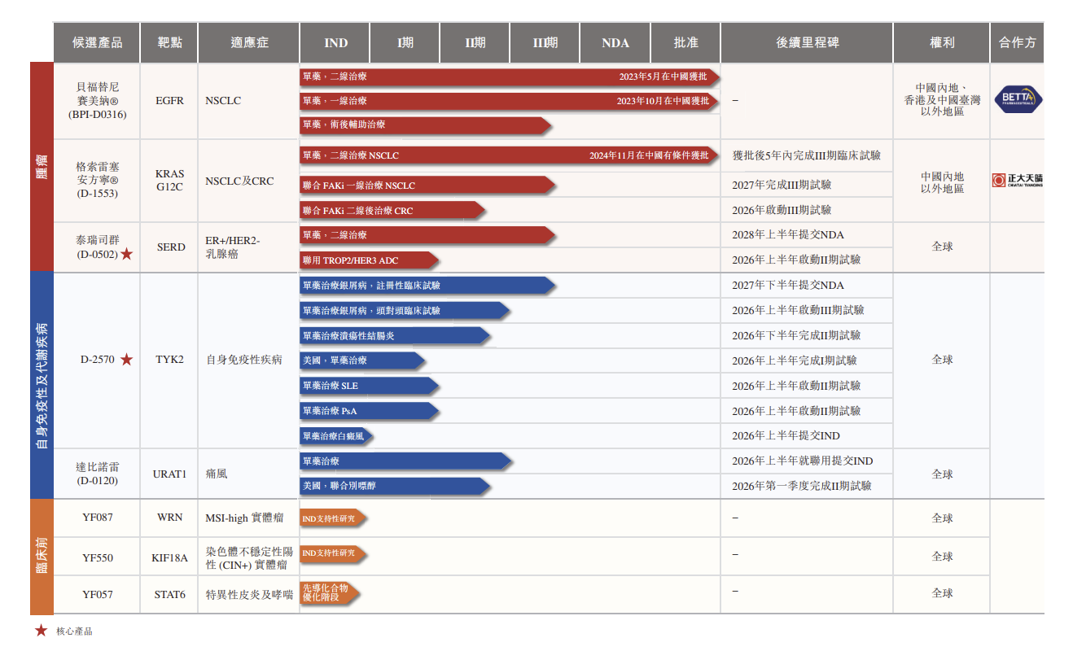Select the 達比諾雷 (D-0120) product cell
Image resolution: width=1073 pixels, height=651 pixels.
coord(98,474)
